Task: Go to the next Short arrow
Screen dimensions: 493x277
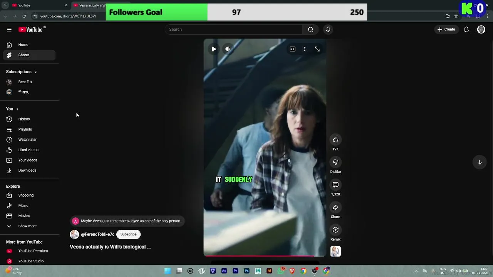Action: click(x=480, y=162)
